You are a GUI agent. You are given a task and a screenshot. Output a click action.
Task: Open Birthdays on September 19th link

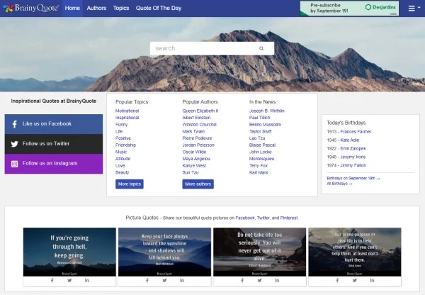[353, 178]
